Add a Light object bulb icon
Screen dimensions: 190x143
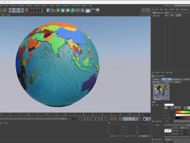pyautogui.click(x=98, y=10)
